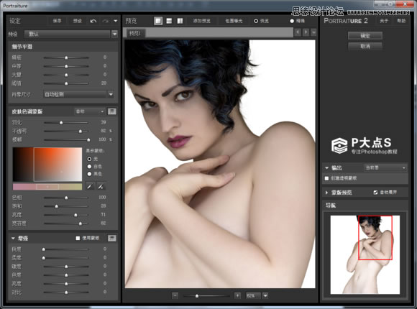
Task: Click the zoom out minus button
Action: pyautogui.click(x=175, y=295)
